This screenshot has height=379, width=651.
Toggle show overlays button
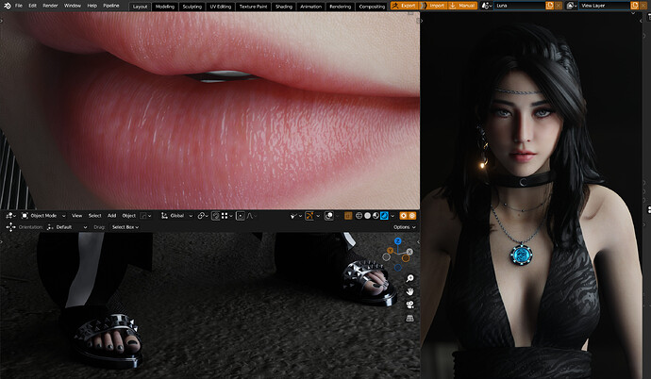coord(329,216)
